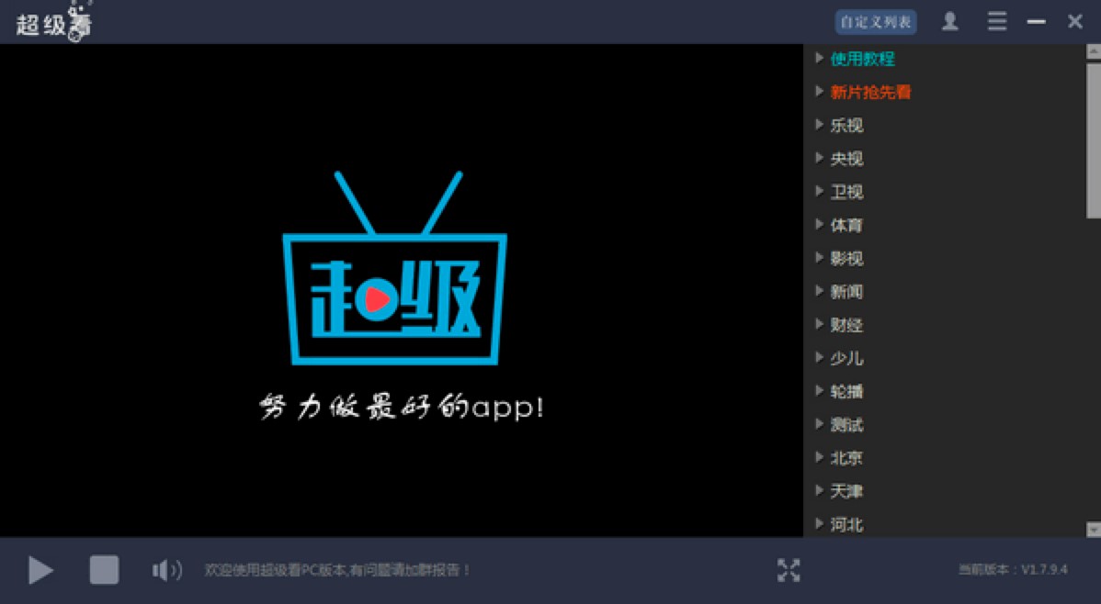
Task: Start playback with the play button
Action: pos(40,570)
